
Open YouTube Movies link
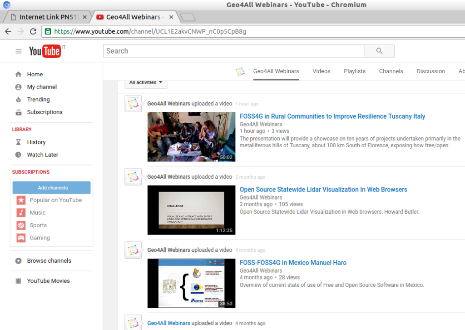(x=48, y=281)
